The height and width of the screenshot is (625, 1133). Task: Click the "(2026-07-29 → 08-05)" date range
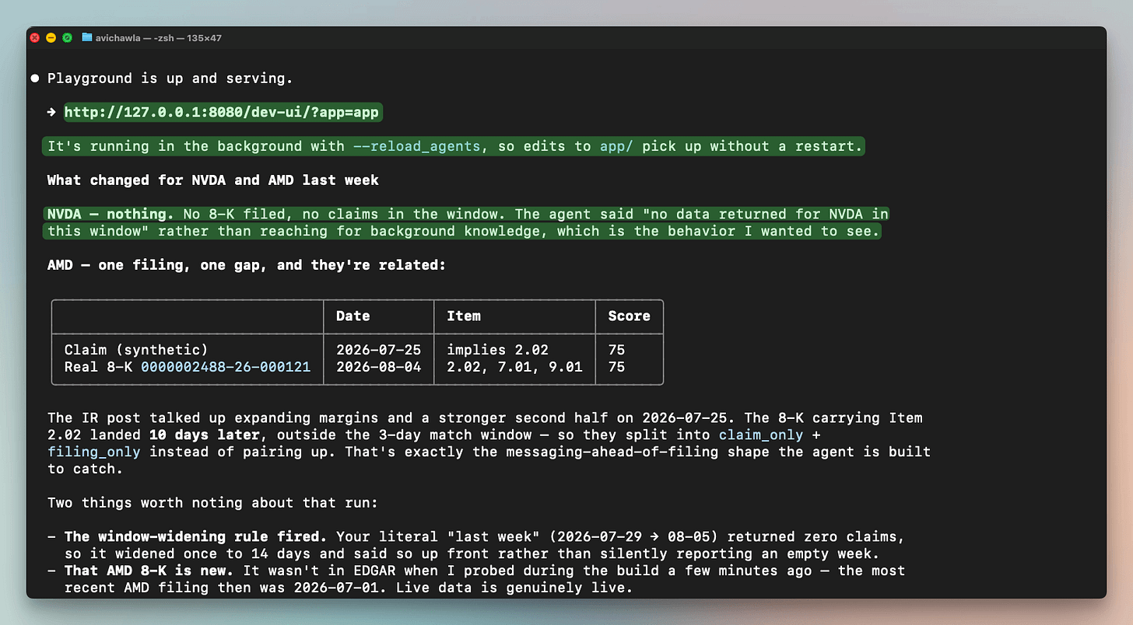click(x=633, y=537)
